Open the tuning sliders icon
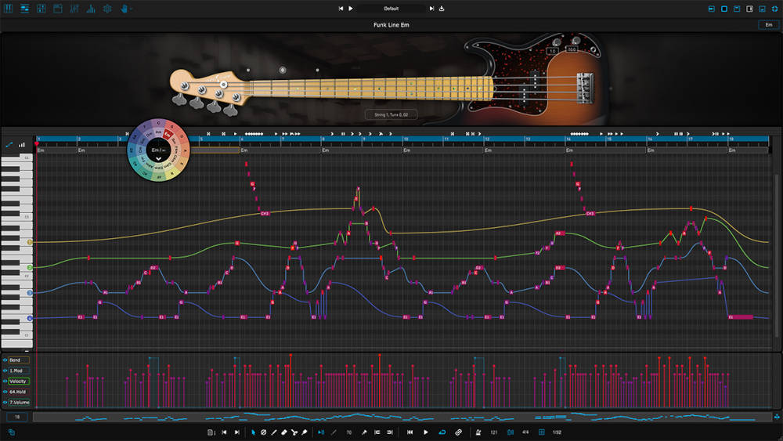Viewport: 783px width, 441px height. pyautogui.click(x=74, y=9)
